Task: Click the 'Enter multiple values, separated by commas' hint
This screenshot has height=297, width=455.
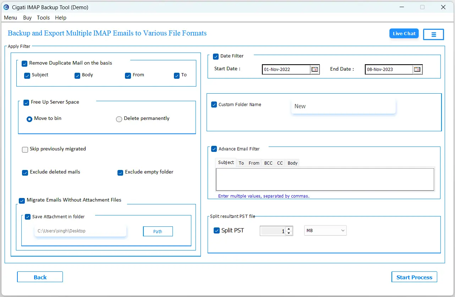Action: (264, 196)
